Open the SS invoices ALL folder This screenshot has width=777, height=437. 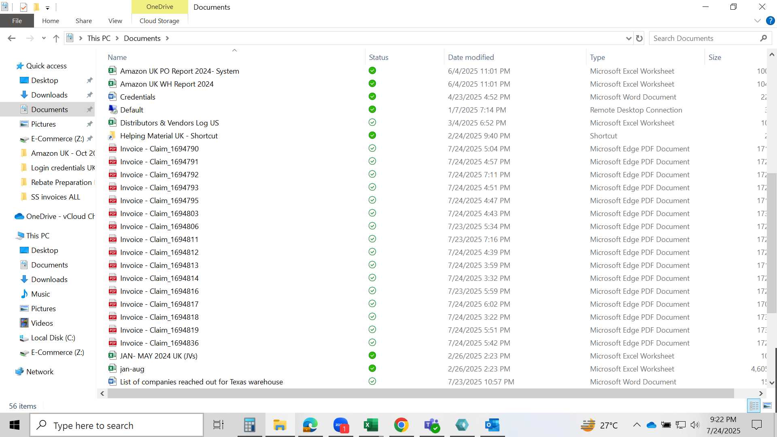pyautogui.click(x=55, y=197)
